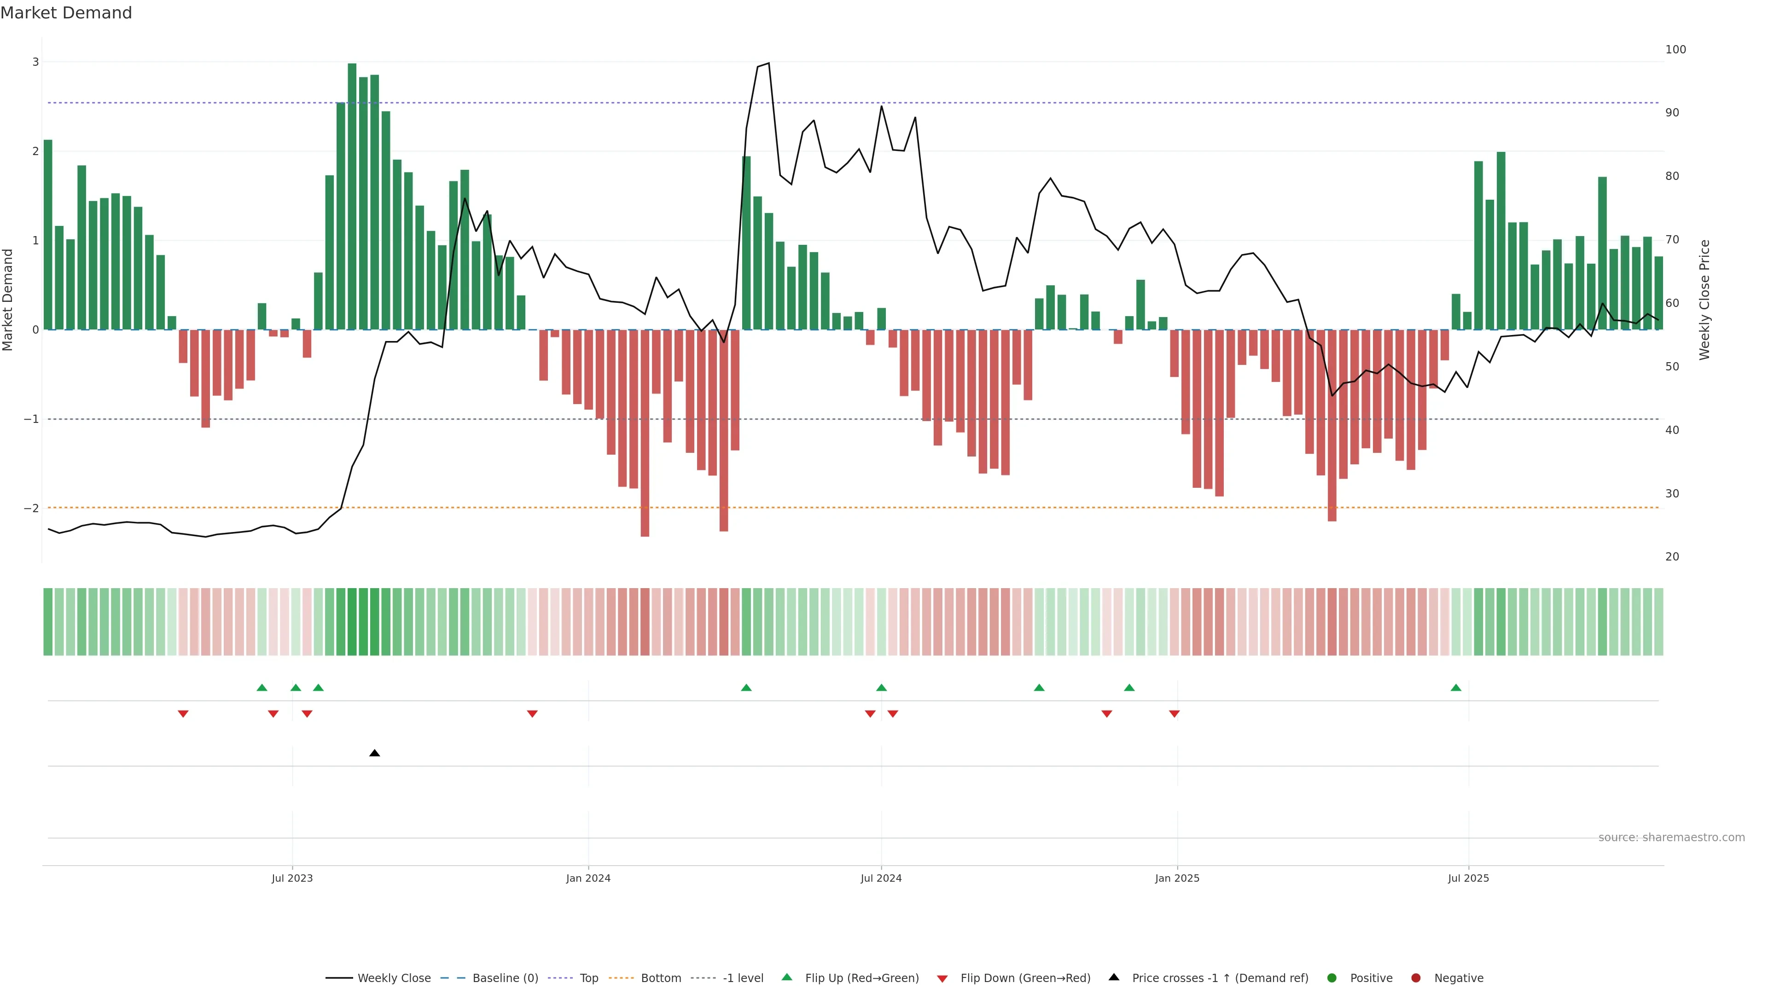Toggle the Baseline (0) legend entry
Image resolution: width=1768 pixels, height=994 pixels.
[505, 978]
